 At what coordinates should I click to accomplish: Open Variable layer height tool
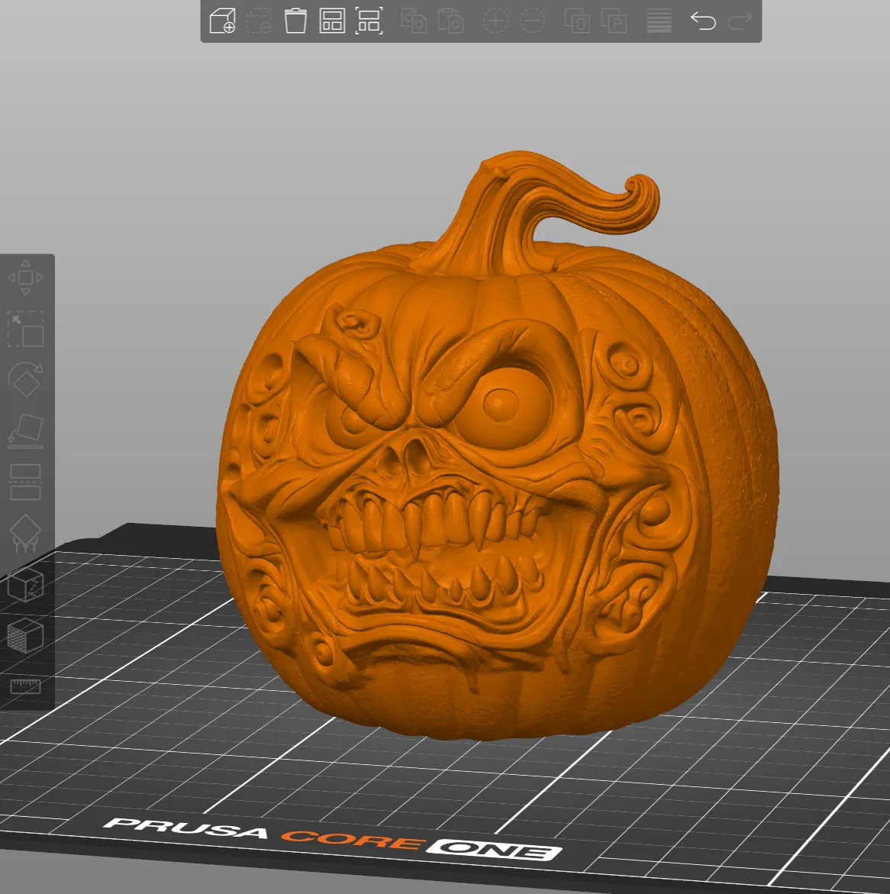tap(659, 21)
